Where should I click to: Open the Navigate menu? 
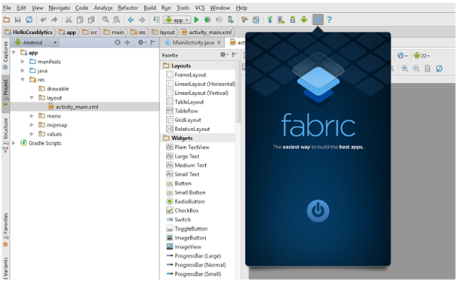point(59,8)
